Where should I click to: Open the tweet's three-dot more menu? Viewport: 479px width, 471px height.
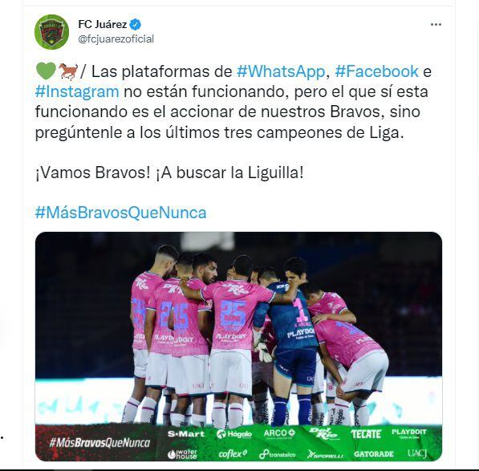point(436,24)
